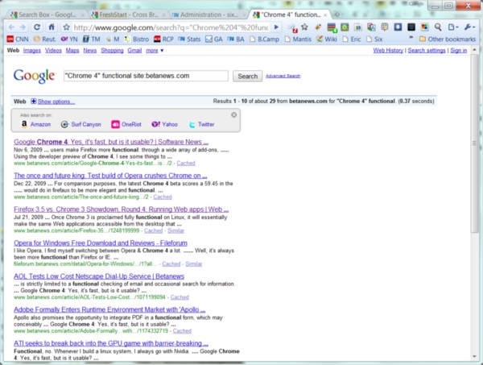Viewport: 483px width, 365px height.
Task: Open the TM bookmark
Action: (x=92, y=39)
